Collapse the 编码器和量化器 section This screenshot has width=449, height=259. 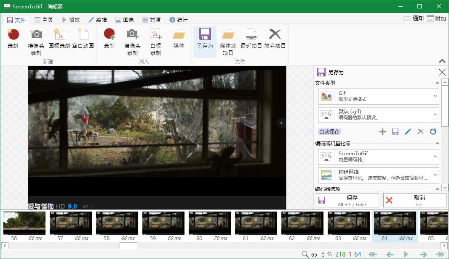437,143
